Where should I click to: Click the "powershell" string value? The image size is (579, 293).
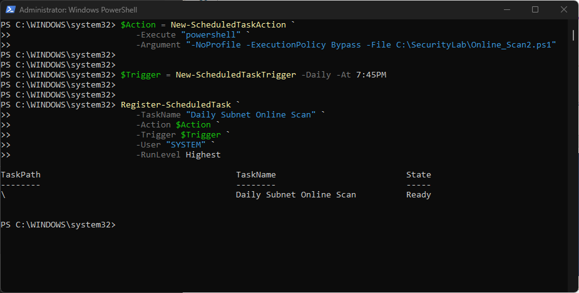coord(210,34)
